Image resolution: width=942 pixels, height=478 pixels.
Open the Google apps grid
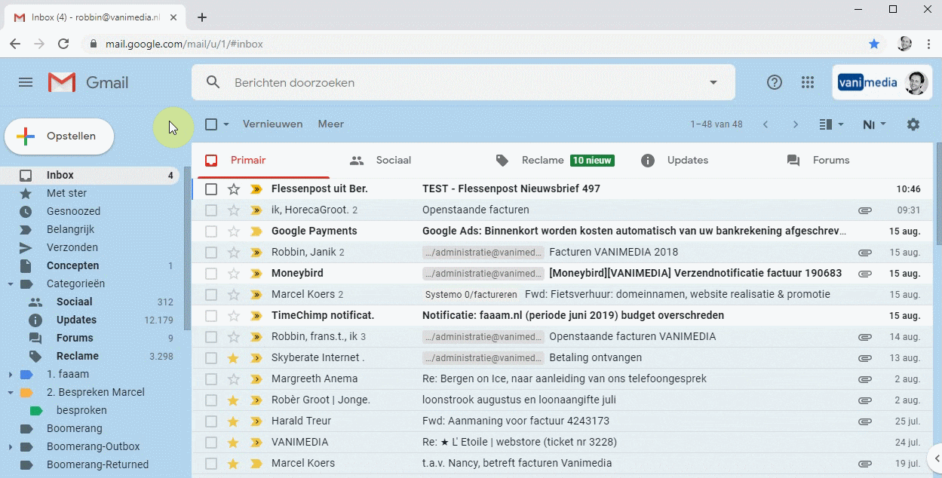click(808, 82)
